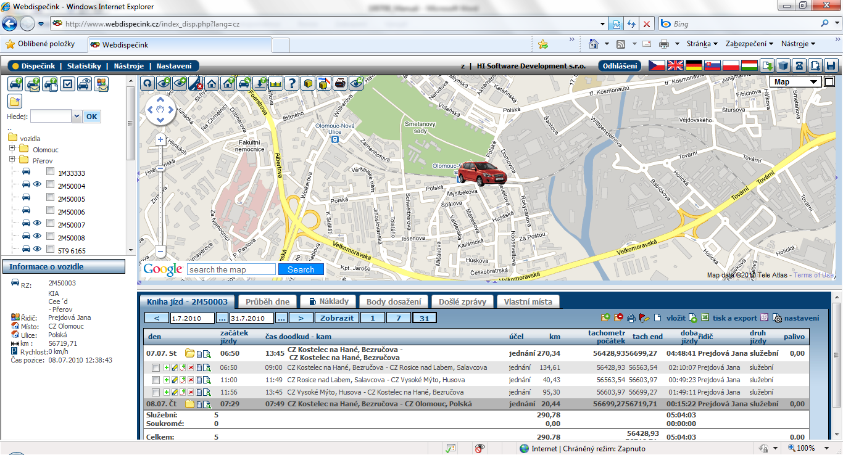Expand the Přerov folder in vehicle tree
The image size is (843, 455).
click(x=12, y=160)
